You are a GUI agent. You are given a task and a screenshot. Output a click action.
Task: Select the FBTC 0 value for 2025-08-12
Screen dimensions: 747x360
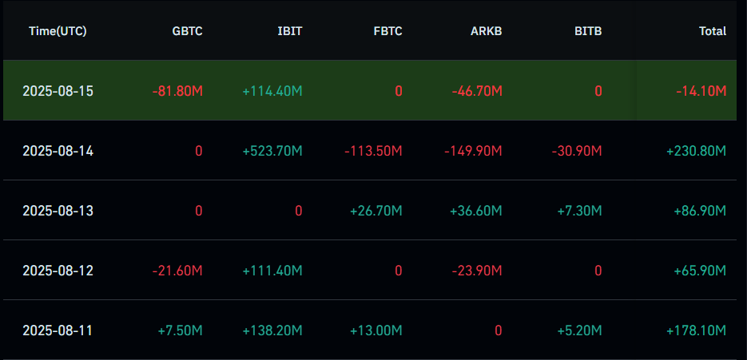[399, 271]
